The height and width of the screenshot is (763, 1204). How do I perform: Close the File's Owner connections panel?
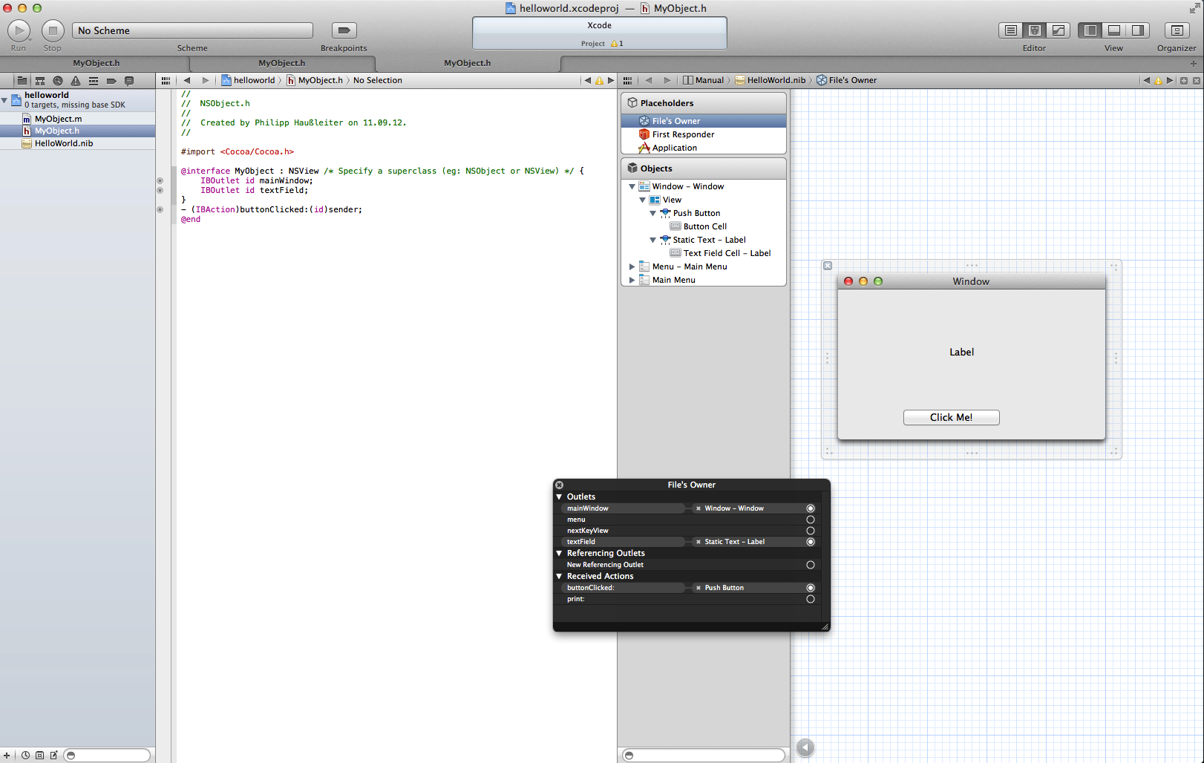pos(559,485)
